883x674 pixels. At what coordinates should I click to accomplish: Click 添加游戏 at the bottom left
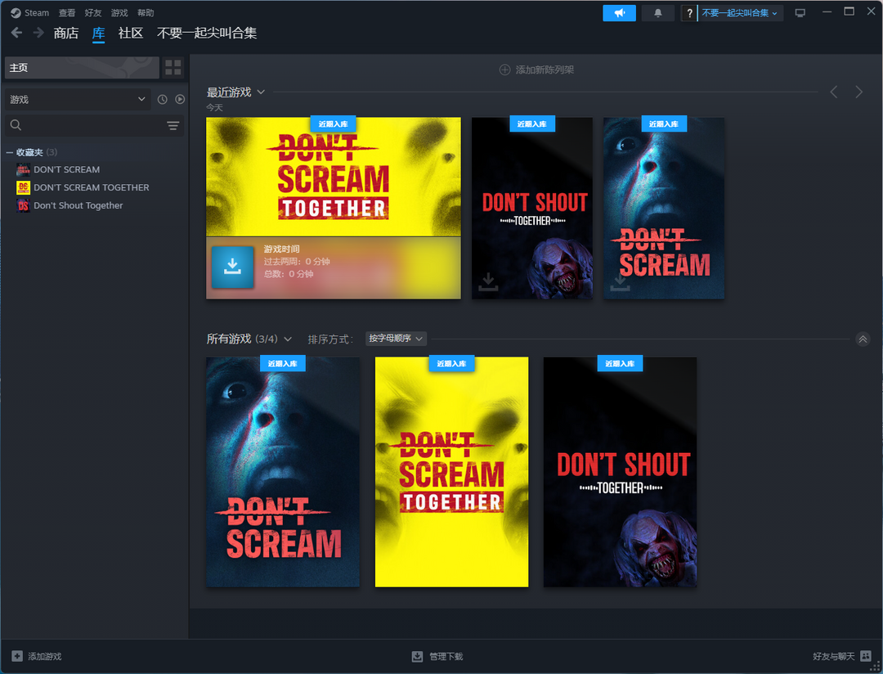(37, 657)
